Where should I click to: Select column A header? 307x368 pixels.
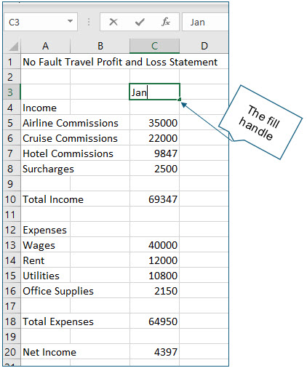(46, 46)
